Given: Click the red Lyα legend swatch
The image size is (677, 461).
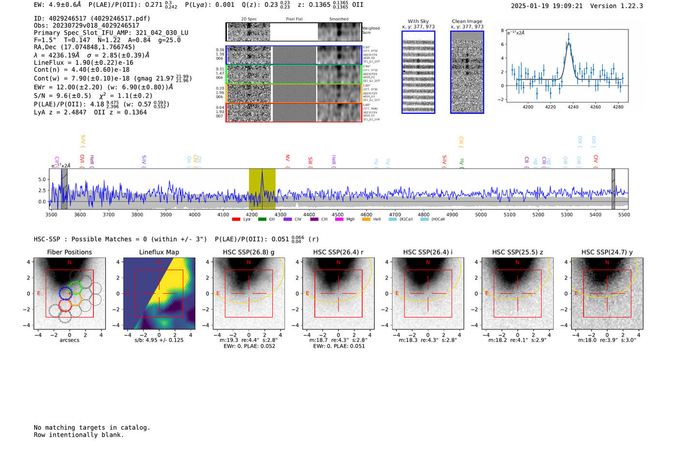Looking at the screenshot, I should 236,220.
